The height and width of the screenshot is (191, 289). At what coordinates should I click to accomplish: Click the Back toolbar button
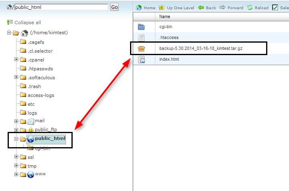pyautogui.click(x=207, y=8)
